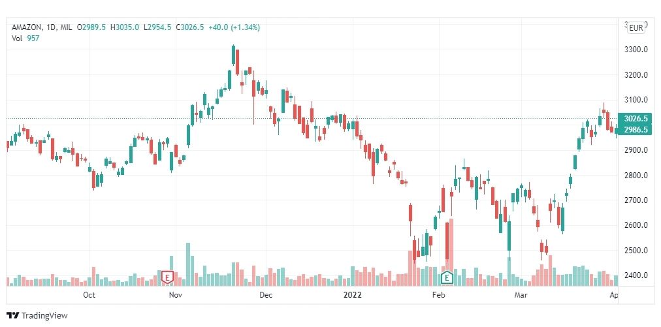Open the TradingView logo link

[x=37, y=315]
